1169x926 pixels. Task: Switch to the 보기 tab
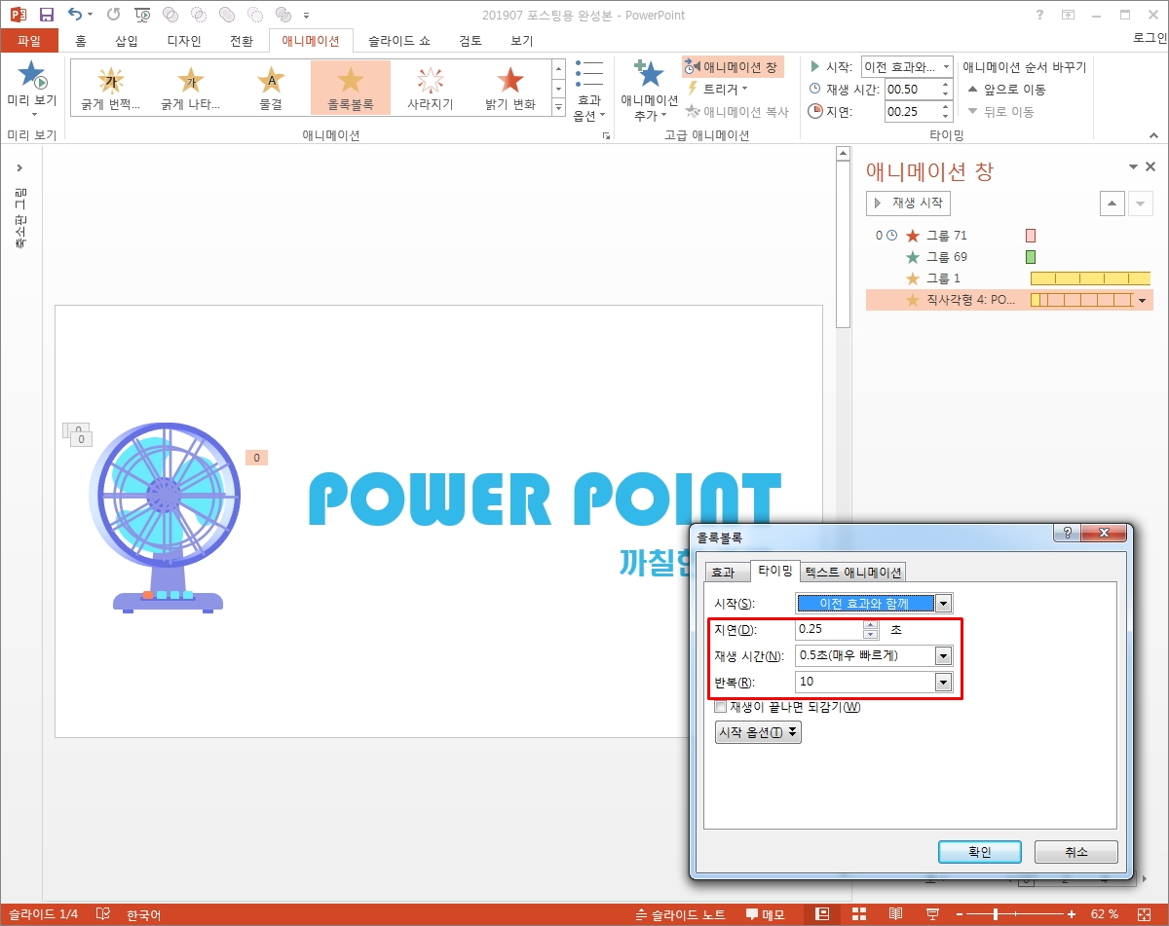[x=522, y=41]
